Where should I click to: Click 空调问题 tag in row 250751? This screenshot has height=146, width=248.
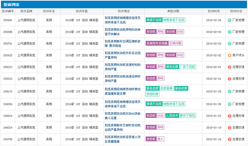pyautogui.click(x=175, y=43)
